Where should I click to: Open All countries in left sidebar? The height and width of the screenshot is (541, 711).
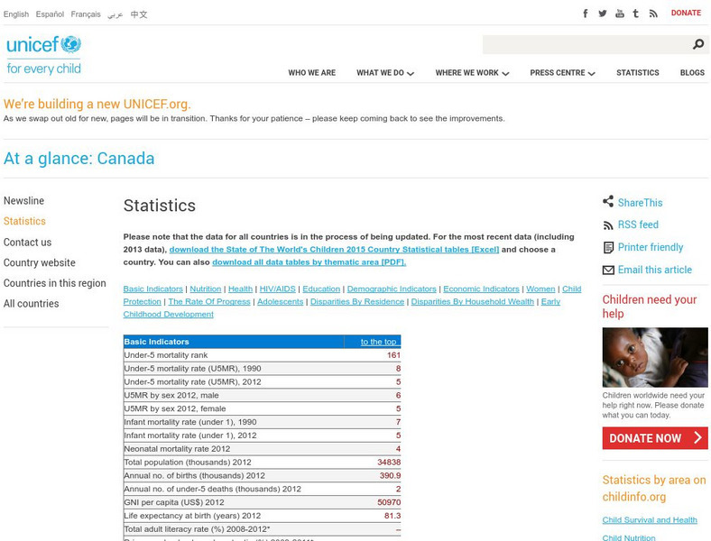coord(32,304)
